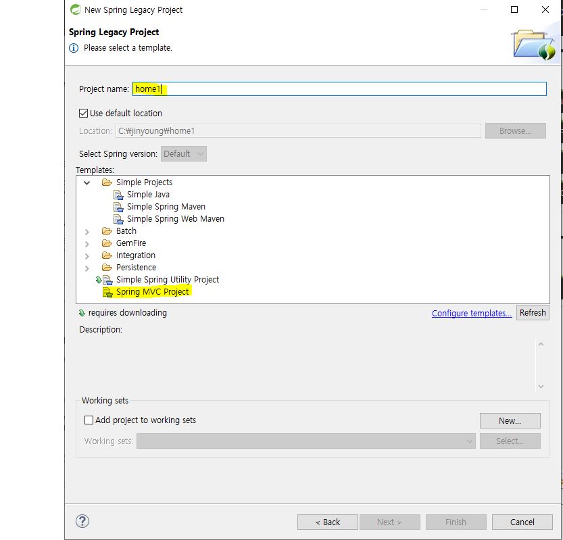Screen dimensions: 563x540
Task: Select Simple Spring Utility Project template
Action: point(168,279)
